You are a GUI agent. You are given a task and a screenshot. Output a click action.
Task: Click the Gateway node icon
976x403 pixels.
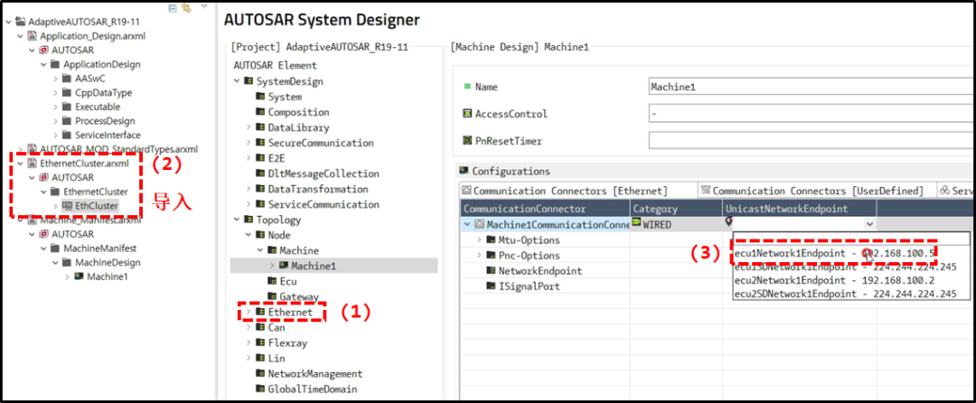coord(272,296)
